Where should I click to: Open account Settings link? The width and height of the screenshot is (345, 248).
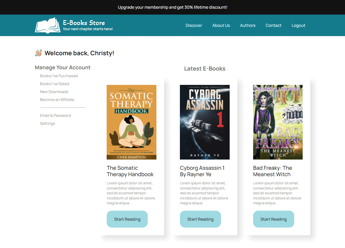click(x=47, y=123)
